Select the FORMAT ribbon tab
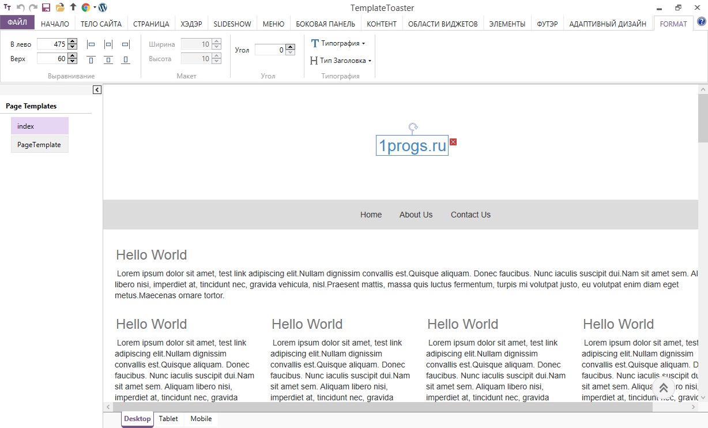The image size is (708, 428). click(673, 24)
